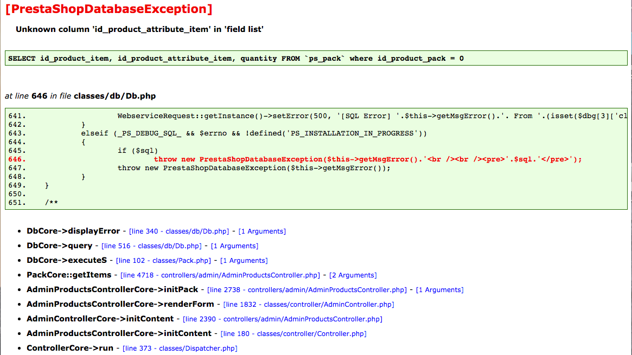Show 1 Arguments for initPack entry

tap(440, 290)
